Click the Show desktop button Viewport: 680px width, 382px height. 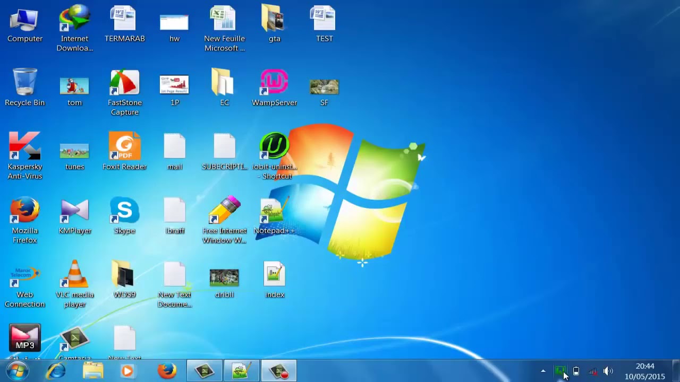point(676,371)
